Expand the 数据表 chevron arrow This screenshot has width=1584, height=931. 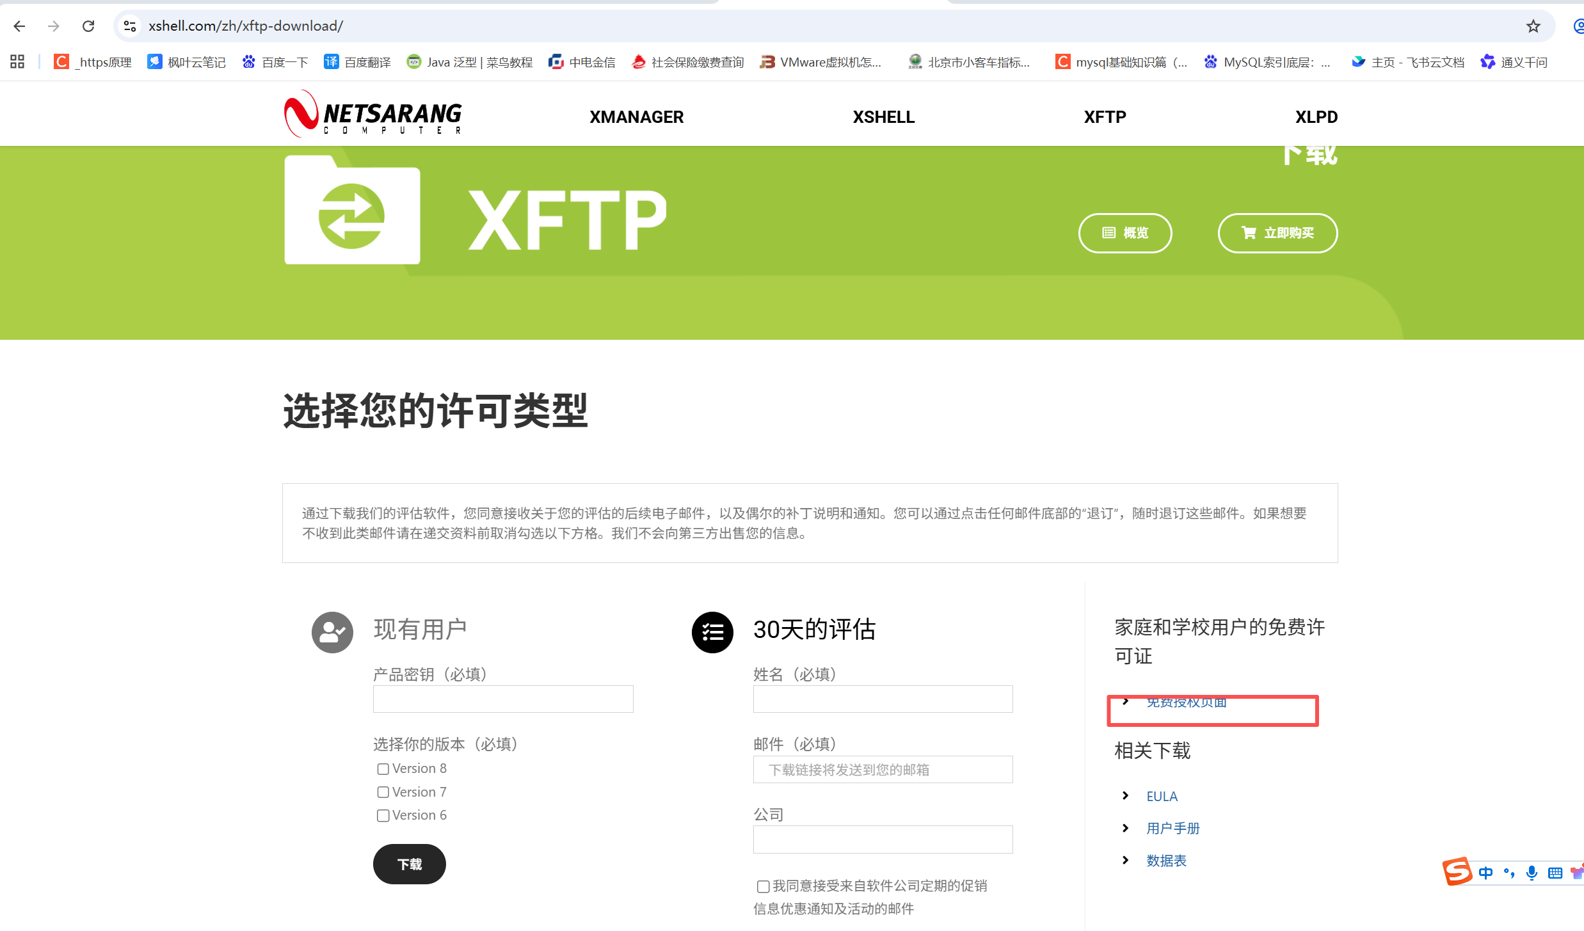1126,861
